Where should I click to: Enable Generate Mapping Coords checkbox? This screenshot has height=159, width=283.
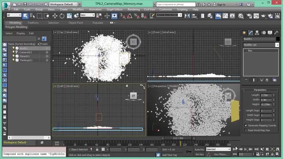246,125
